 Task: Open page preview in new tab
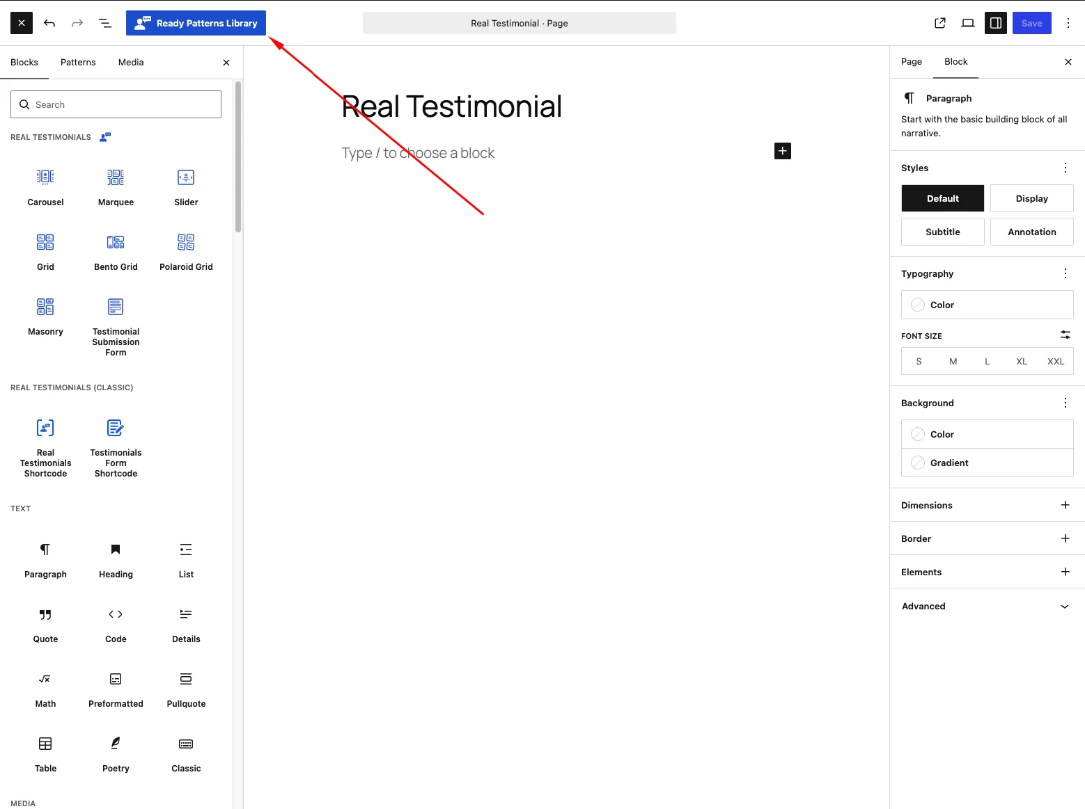pyautogui.click(x=940, y=23)
